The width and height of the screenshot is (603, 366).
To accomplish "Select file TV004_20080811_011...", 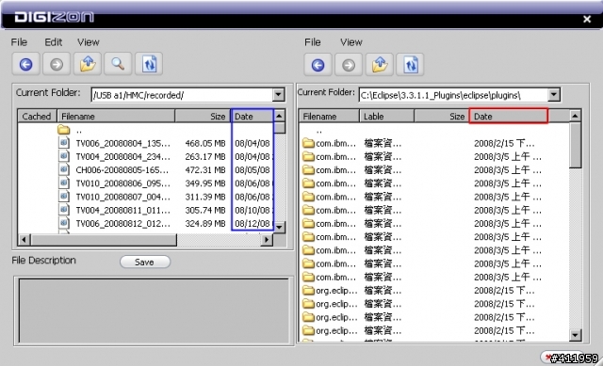I will [x=122, y=210].
